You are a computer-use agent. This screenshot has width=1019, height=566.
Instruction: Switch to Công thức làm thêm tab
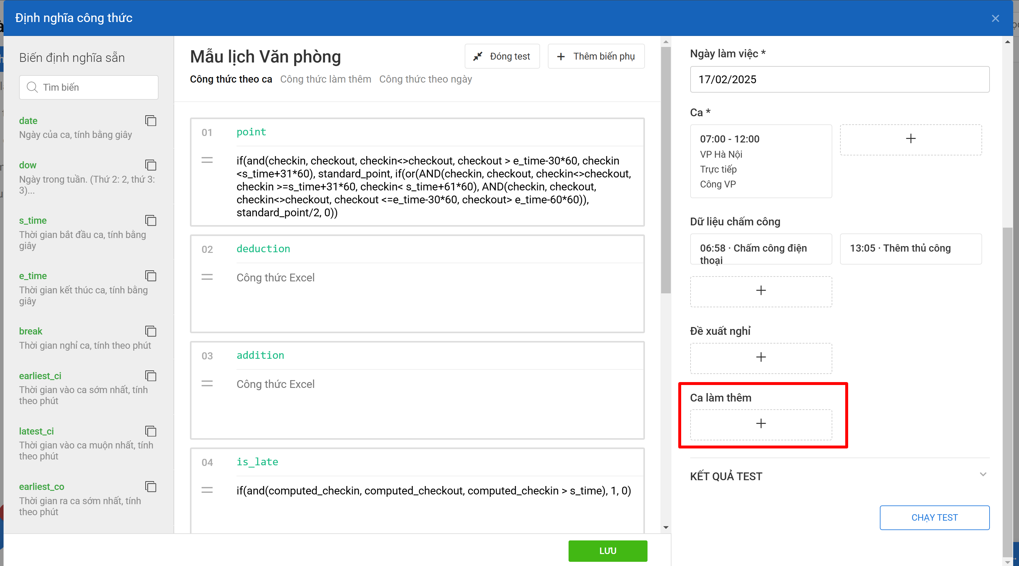click(x=325, y=79)
